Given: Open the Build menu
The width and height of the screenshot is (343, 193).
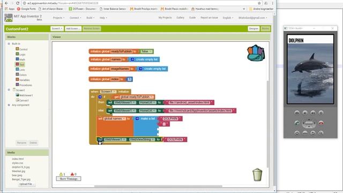Looking at the screenshot, I should point(91,18).
